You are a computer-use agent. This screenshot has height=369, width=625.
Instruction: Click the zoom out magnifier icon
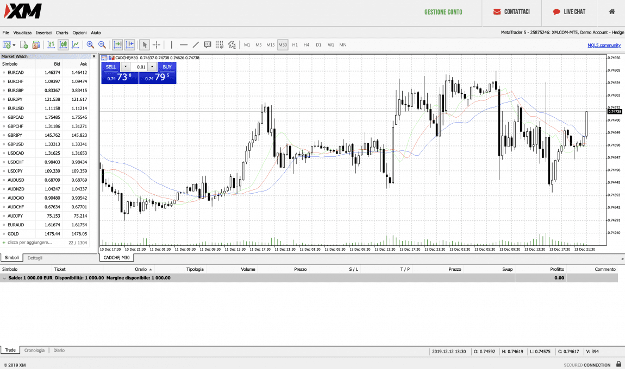[x=102, y=45]
